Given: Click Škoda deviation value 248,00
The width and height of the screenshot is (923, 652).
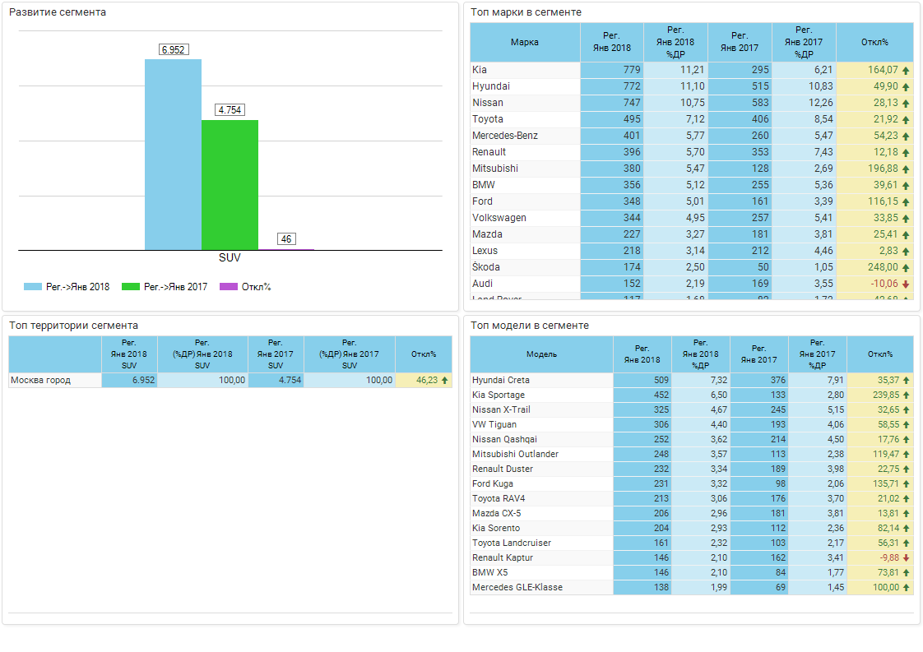Looking at the screenshot, I should tap(883, 267).
